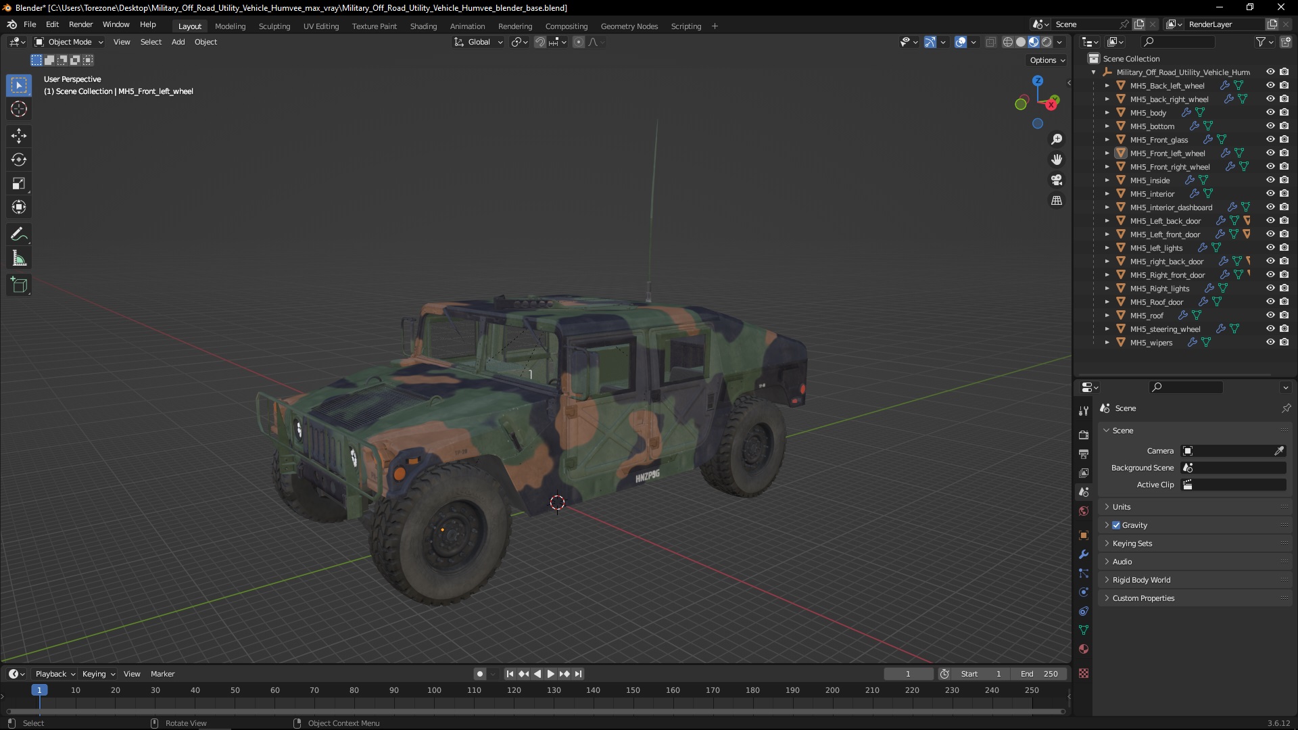This screenshot has width=1298, height=730.
Task: Open the Marker menu in timeline
Action: point(162,674)
